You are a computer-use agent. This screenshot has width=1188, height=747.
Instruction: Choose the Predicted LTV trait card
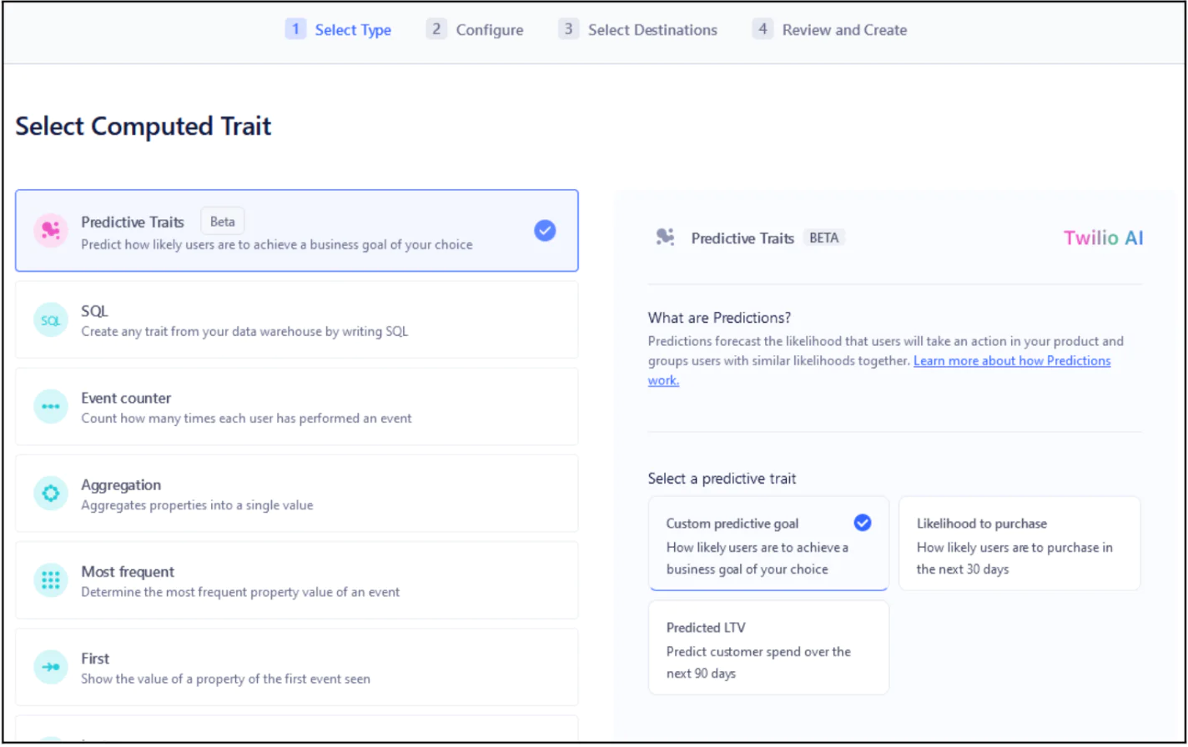click(x=768, y=648)
